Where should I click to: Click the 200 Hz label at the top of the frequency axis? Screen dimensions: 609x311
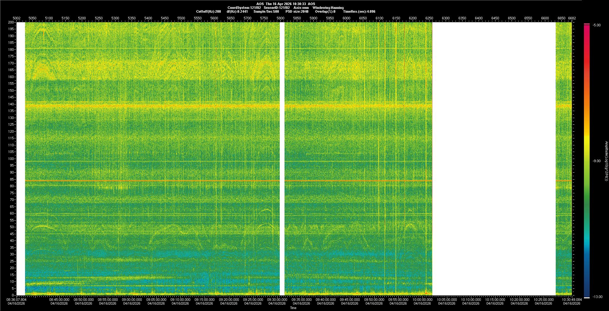[11, 22]
